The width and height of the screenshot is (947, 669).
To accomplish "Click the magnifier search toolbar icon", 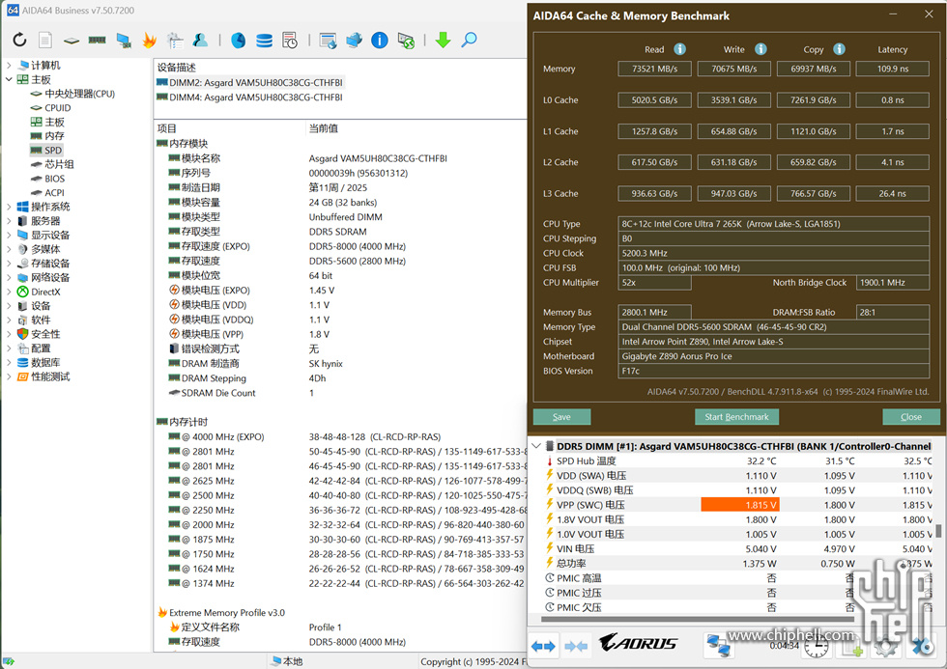I will pos(470,40).
